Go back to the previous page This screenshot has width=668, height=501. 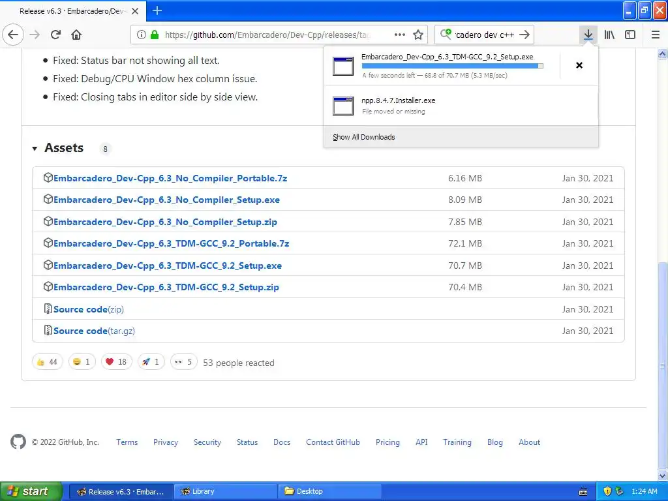pos(13,35)
